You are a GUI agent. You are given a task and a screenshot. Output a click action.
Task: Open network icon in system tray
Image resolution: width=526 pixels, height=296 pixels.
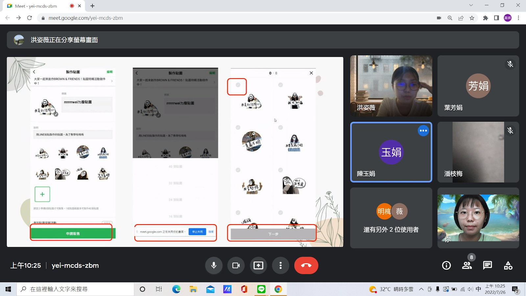463,289
